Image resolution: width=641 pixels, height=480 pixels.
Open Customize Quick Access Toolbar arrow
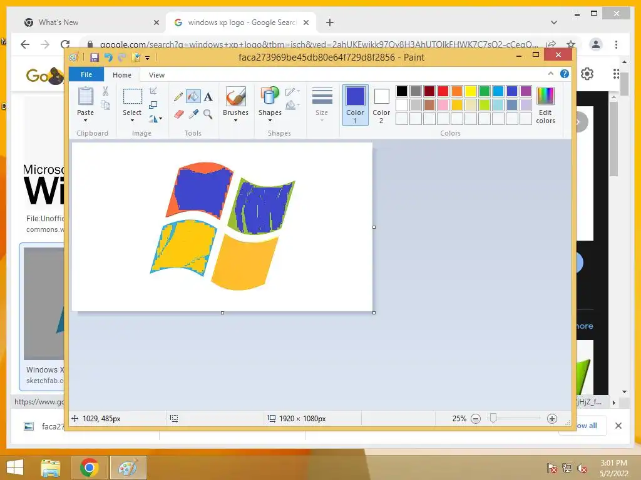pyautogui.click(x=148, y=58)
